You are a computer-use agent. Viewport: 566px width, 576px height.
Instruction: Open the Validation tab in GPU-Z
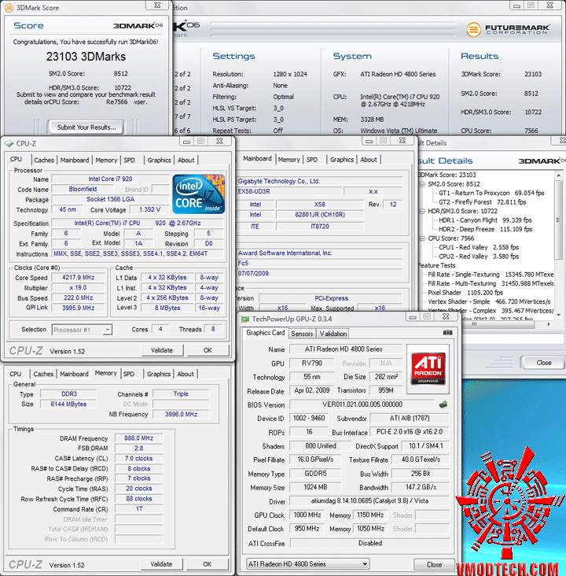coord(333,334)
